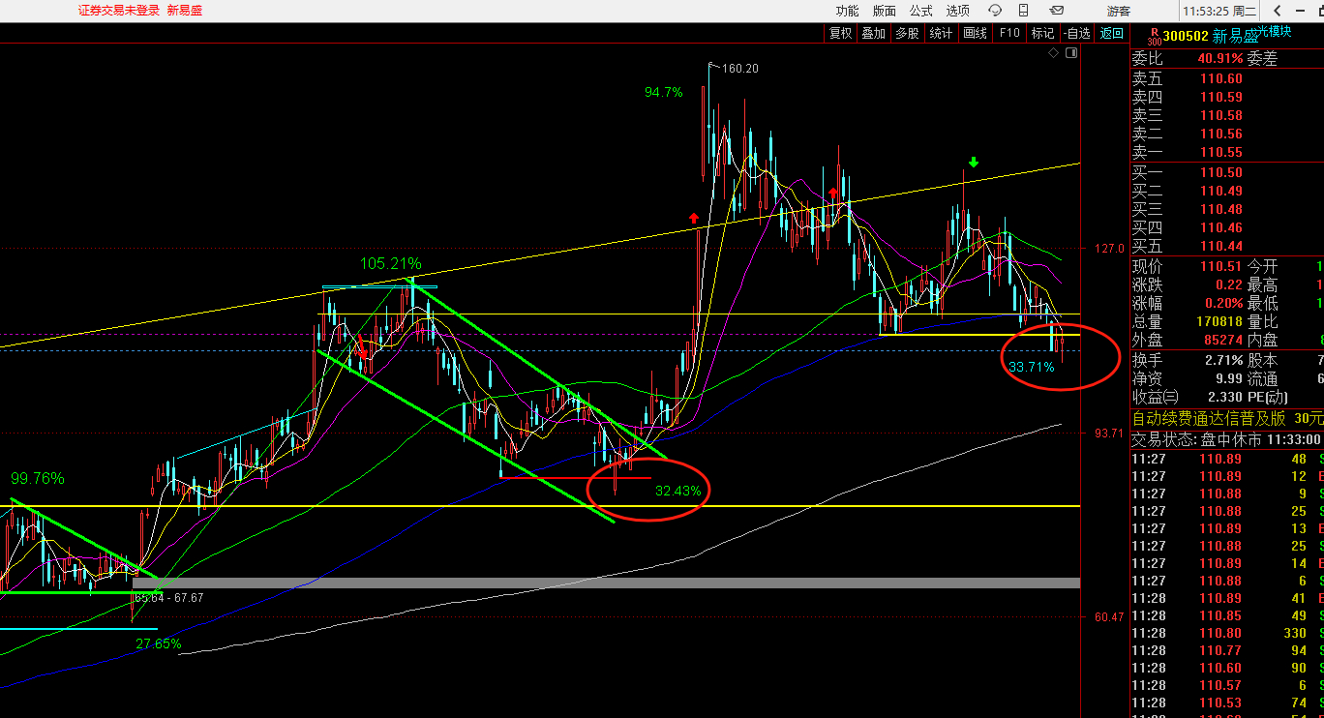Click the diamond icon at the chart corner

click(x=1054, y=54)
